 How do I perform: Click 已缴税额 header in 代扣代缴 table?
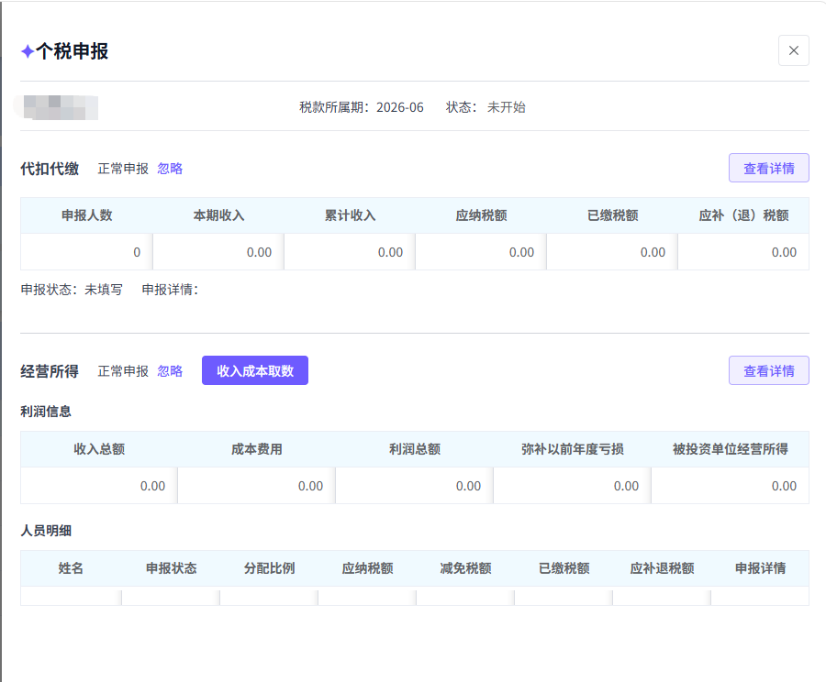point(612,215)
